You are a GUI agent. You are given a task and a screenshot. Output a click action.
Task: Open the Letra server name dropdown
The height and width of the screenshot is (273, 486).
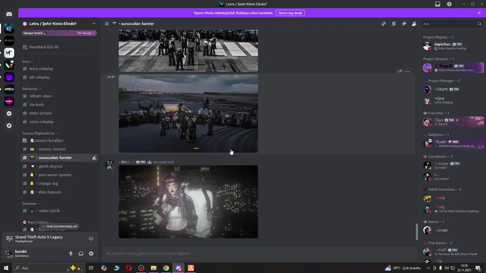[59, 24]
